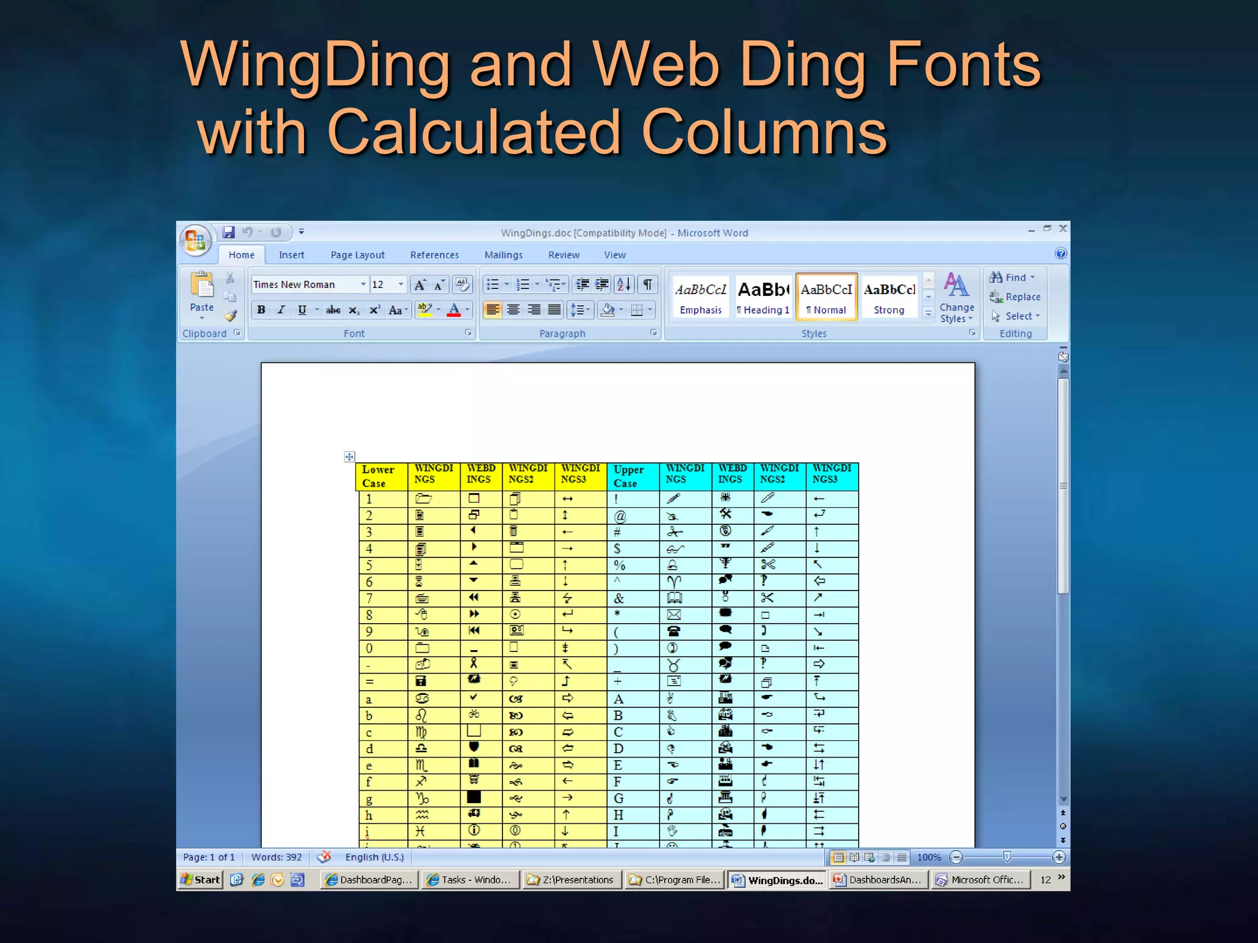
Task: Decrease paragraph indent
Action: tap(582, 285)
